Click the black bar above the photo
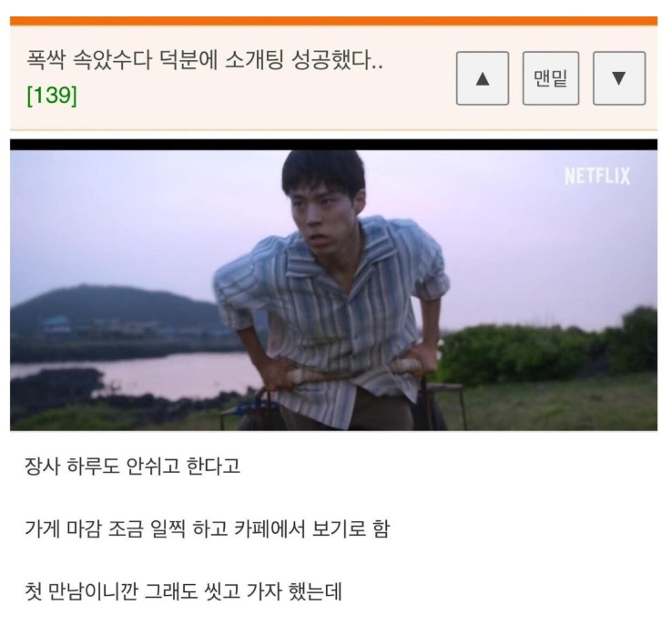 pyautogui.click(x=333, y=145)
